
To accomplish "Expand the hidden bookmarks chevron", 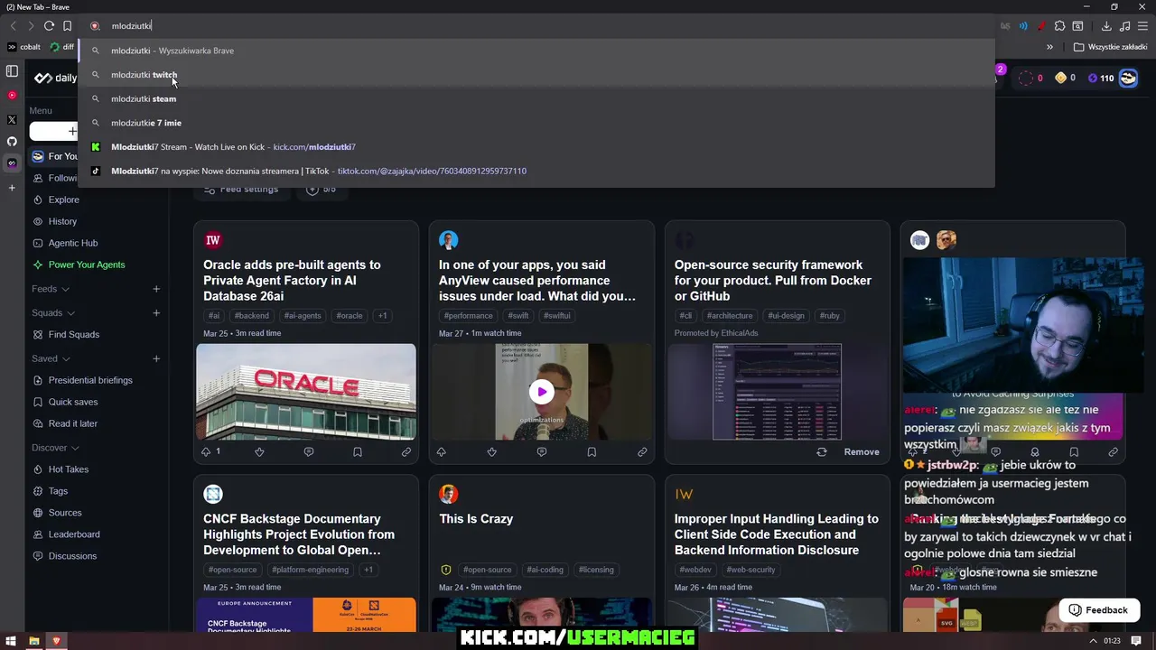I will tap(1049, 47).
